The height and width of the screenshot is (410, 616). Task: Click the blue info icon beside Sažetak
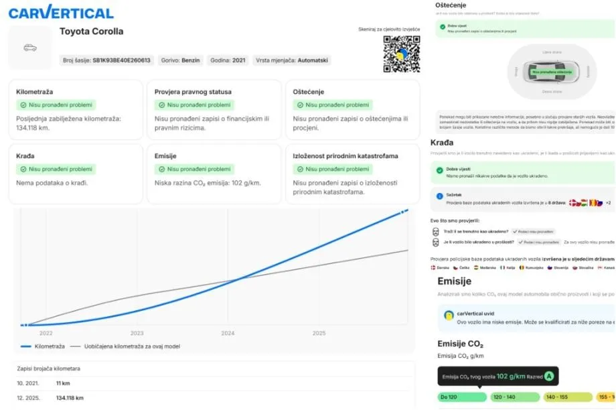click(x=440, y=196)
